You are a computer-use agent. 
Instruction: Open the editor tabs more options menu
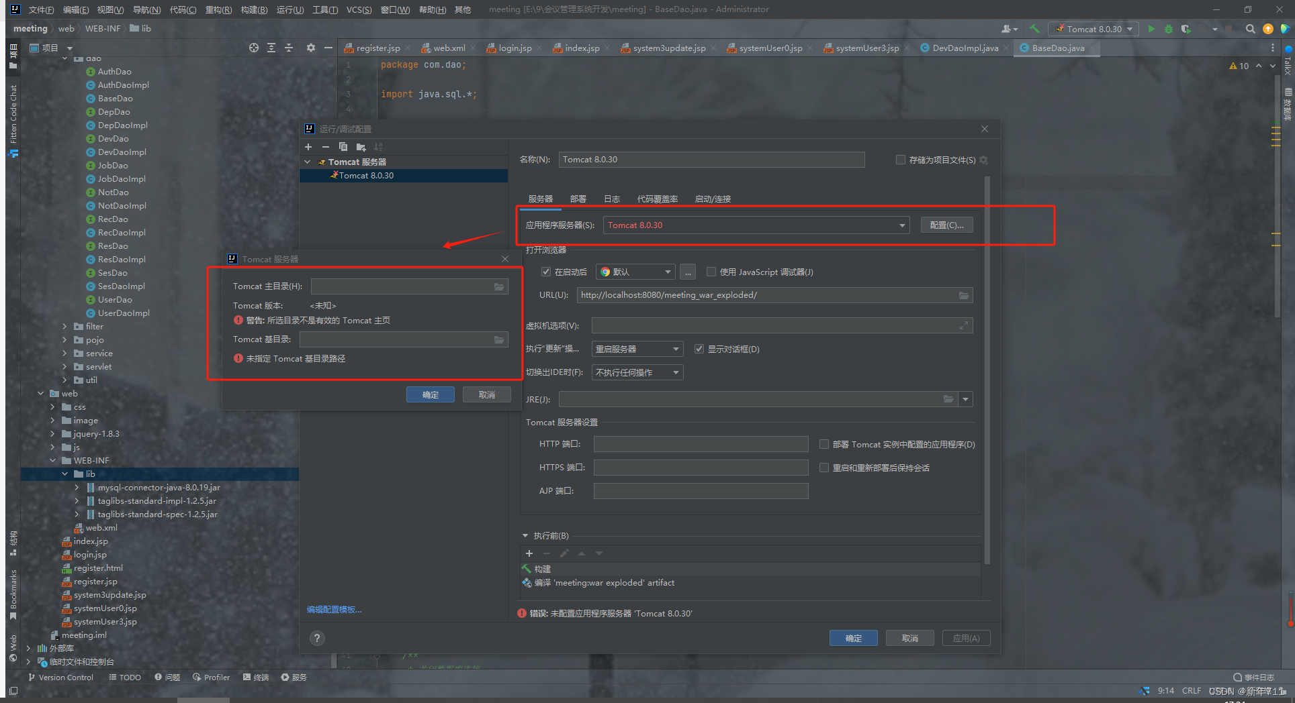coord(1272,48)
